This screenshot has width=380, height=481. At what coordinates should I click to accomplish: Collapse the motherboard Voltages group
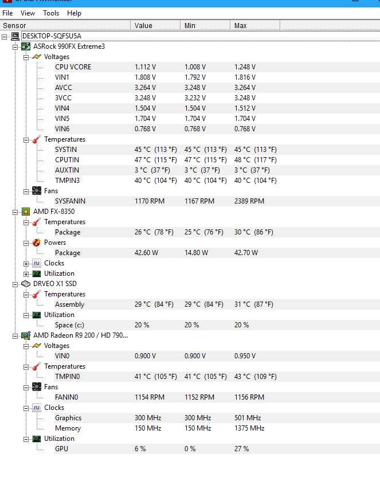click(x=26, y=57)
